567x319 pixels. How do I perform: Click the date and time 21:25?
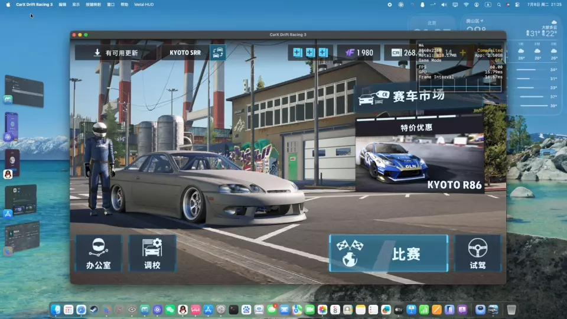tap(544, 5)
